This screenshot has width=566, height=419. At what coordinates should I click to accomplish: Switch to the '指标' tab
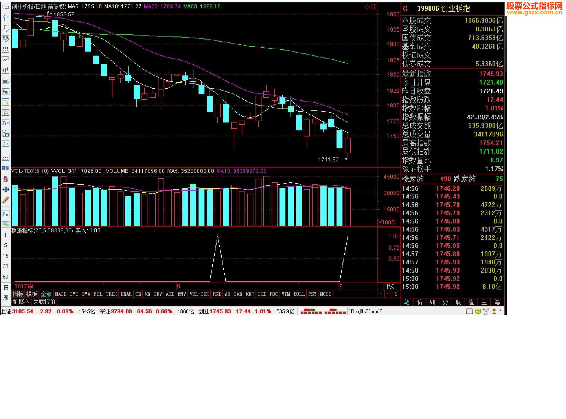(x=18, y=294)
